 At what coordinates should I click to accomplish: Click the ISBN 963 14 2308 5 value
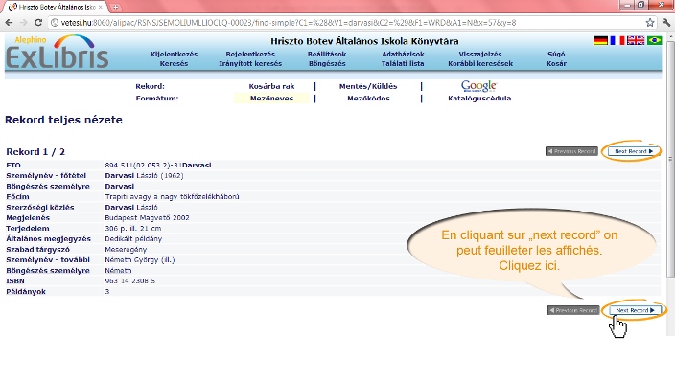pos(130,281)
